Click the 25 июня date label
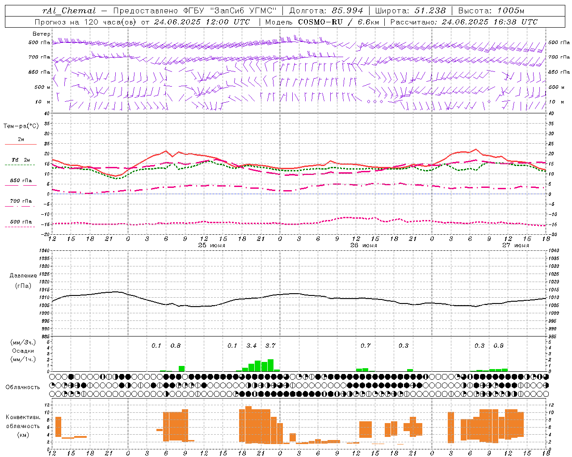 pyautogui.click(x=212, y=245)
